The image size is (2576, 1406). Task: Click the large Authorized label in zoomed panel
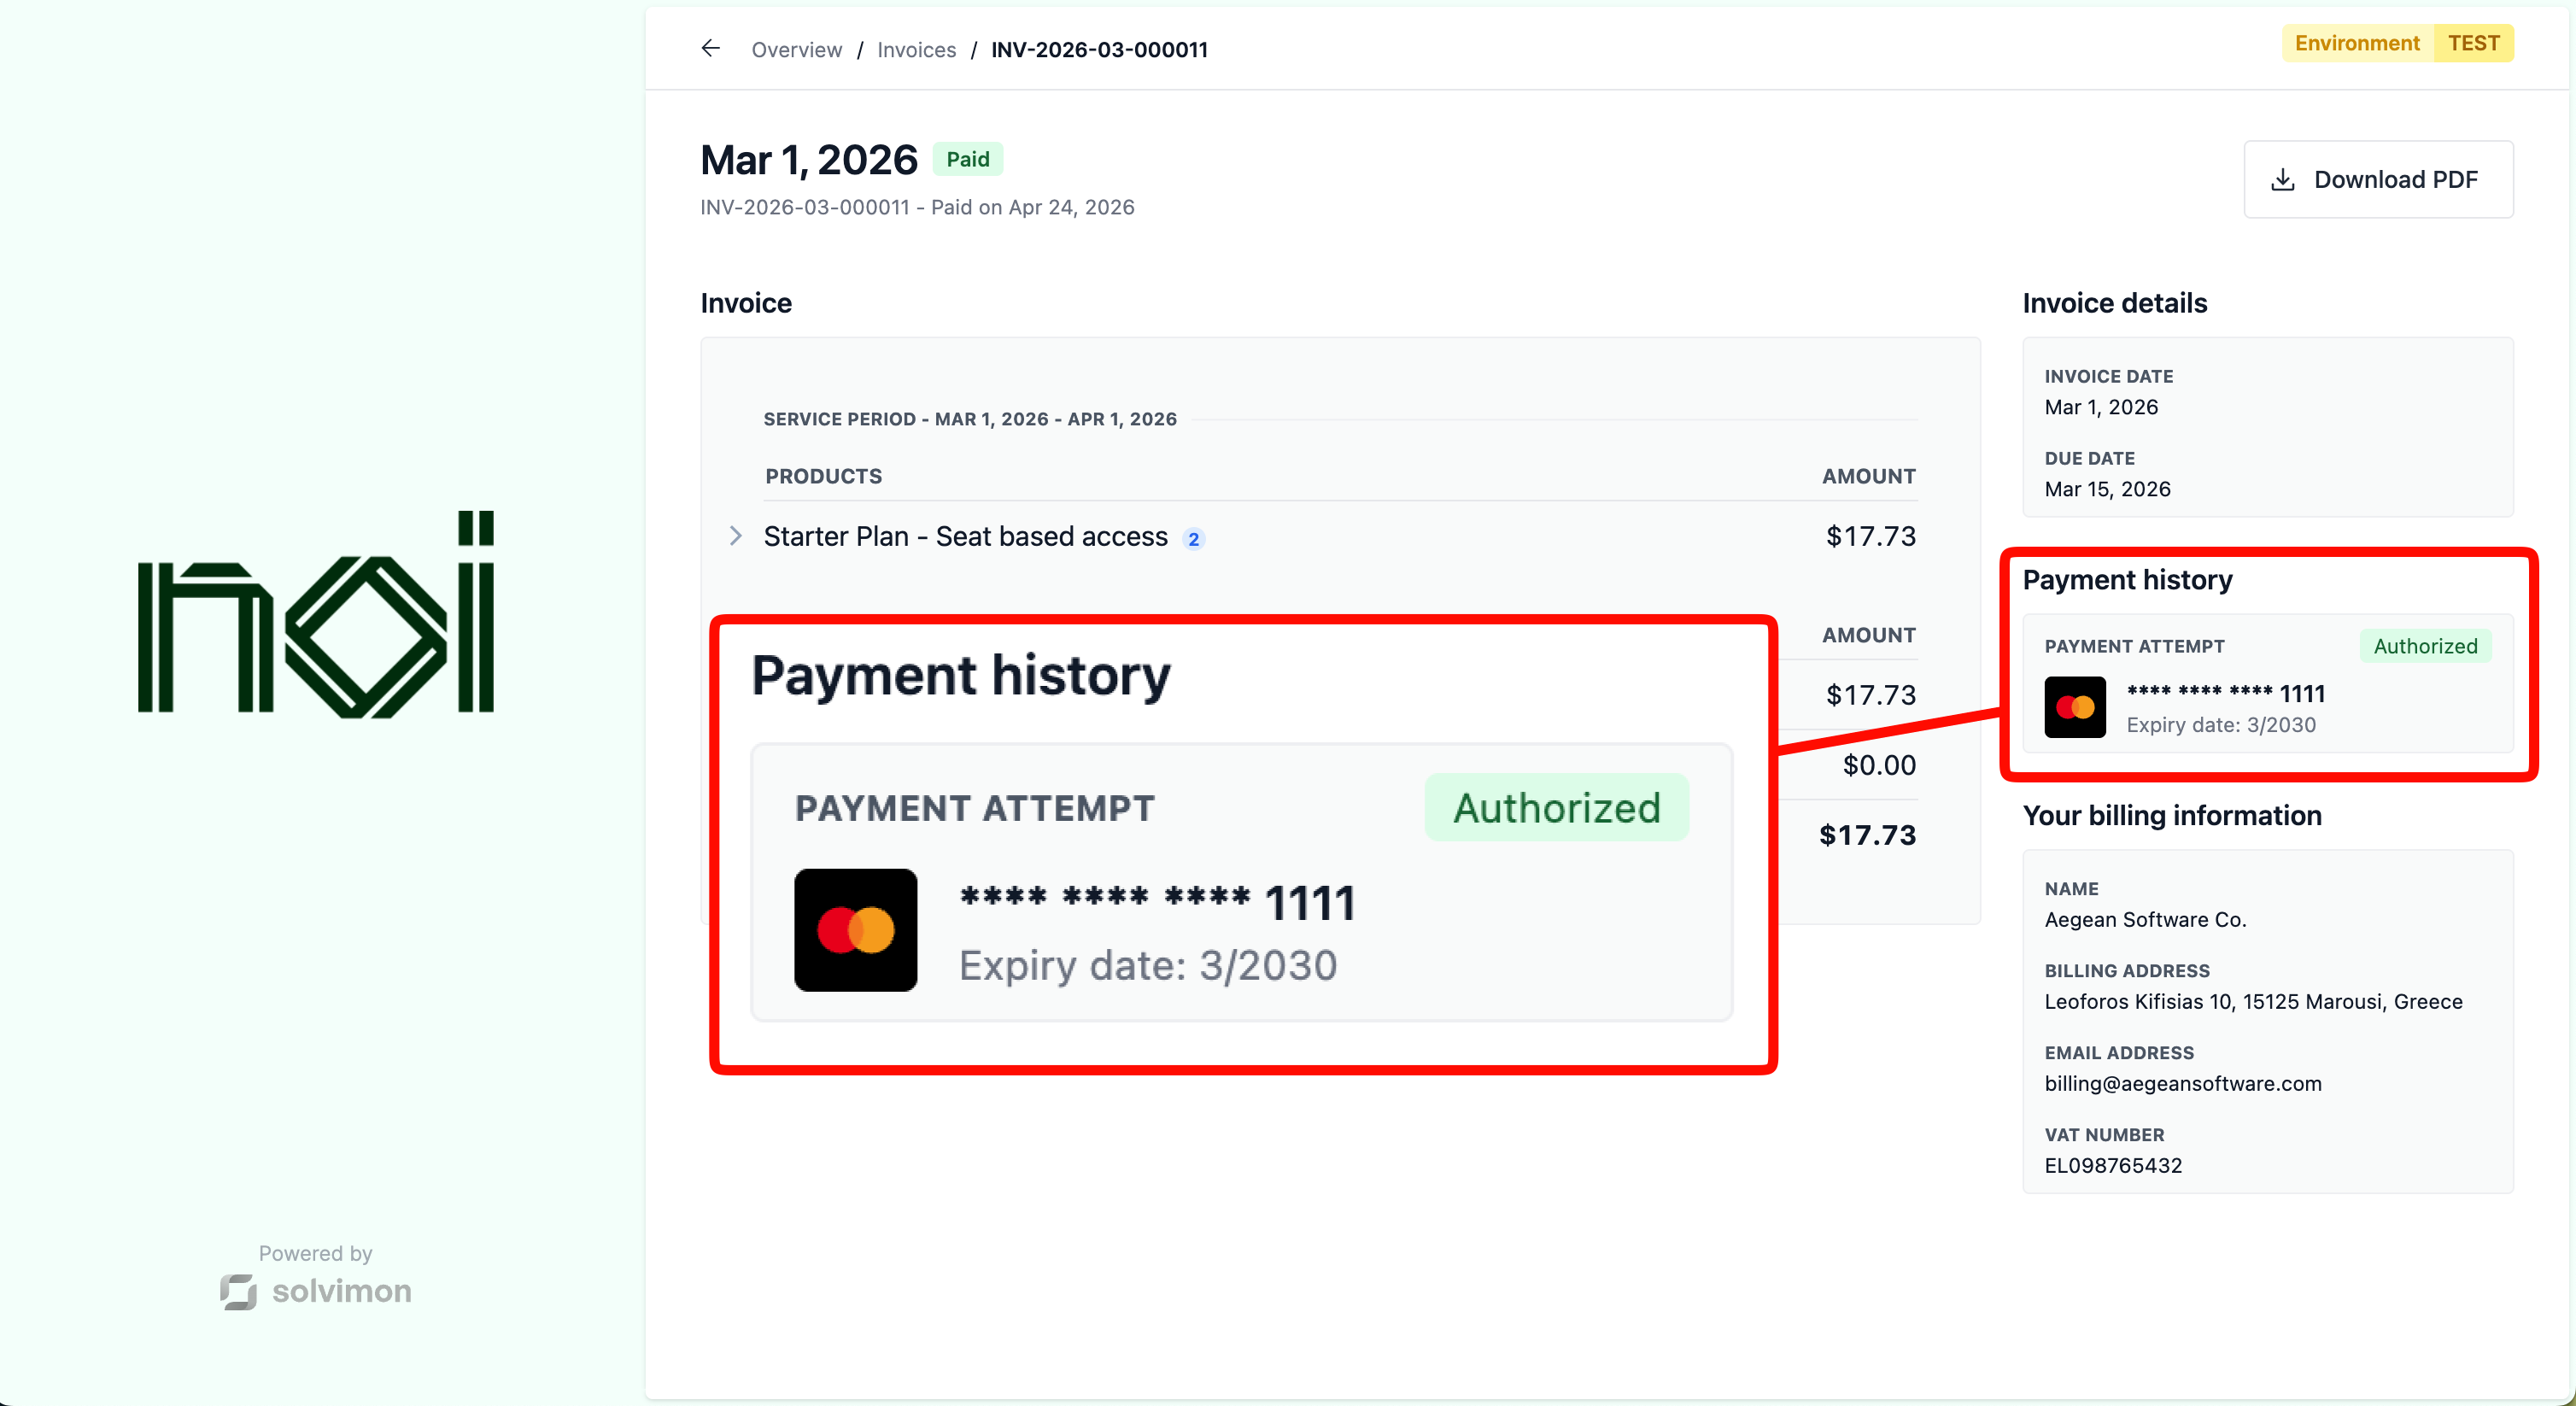[x=1556, y=807]
